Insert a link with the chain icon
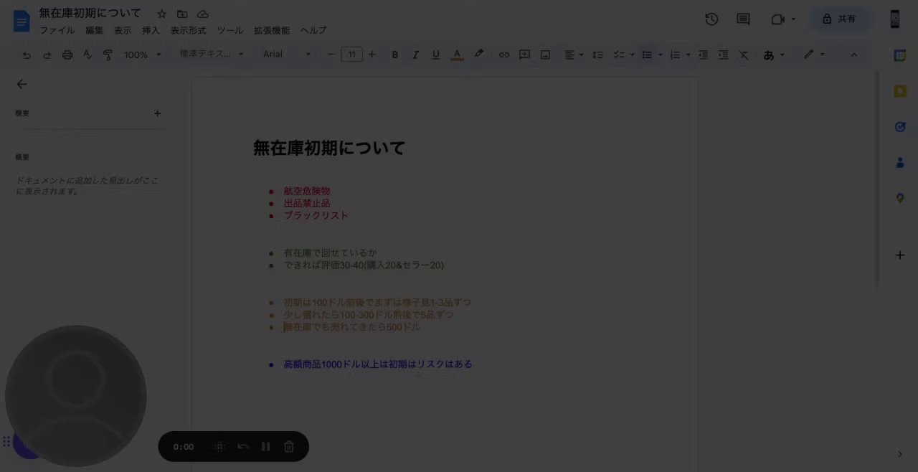The image size is (918, 472). coord(504,55)
